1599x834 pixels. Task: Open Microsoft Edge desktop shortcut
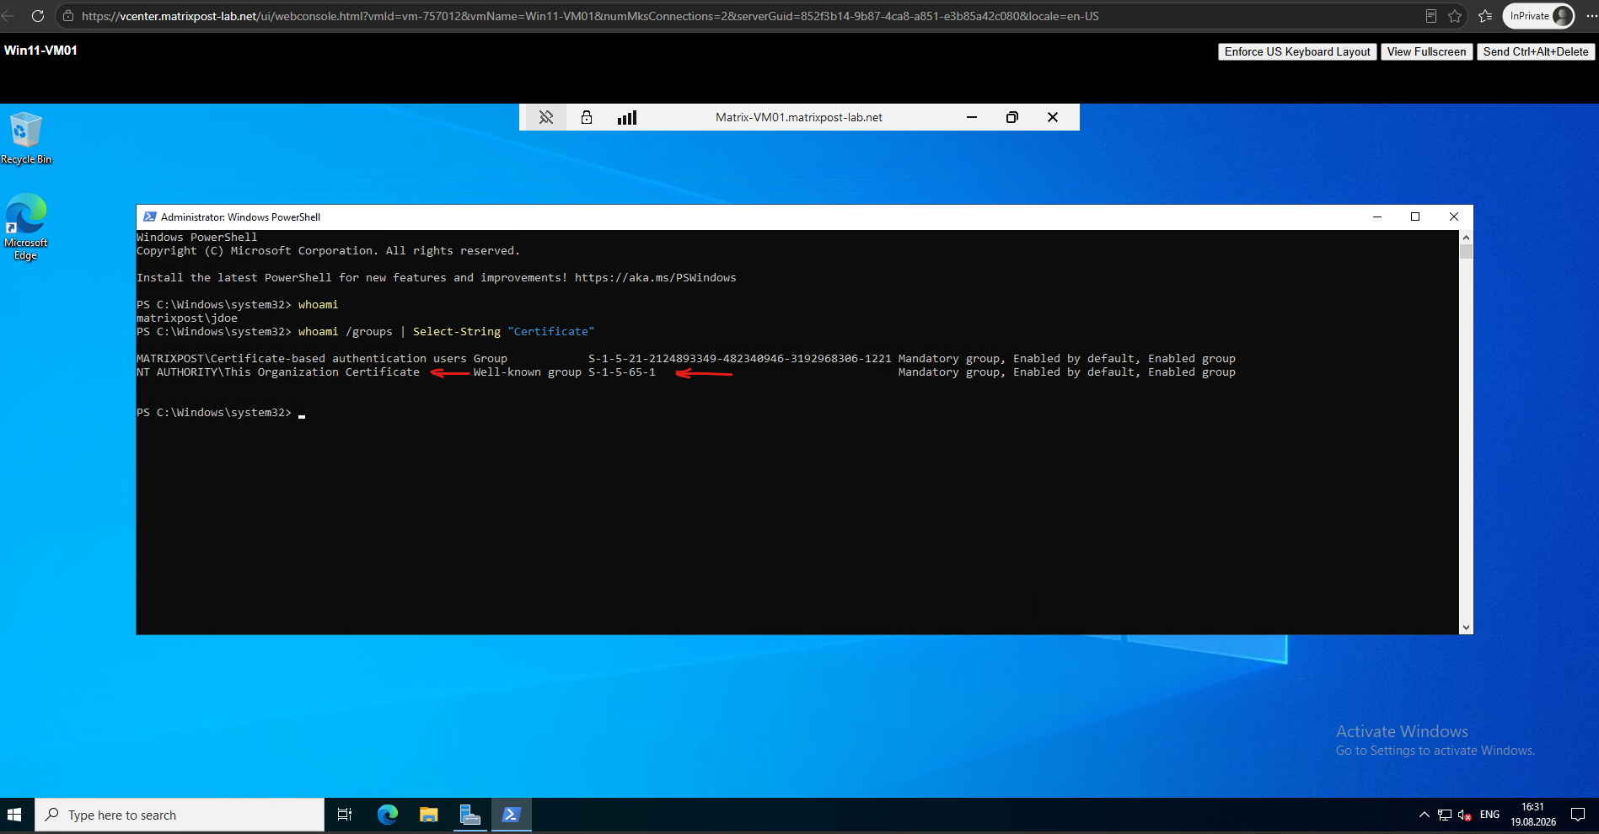pos(25,227)
